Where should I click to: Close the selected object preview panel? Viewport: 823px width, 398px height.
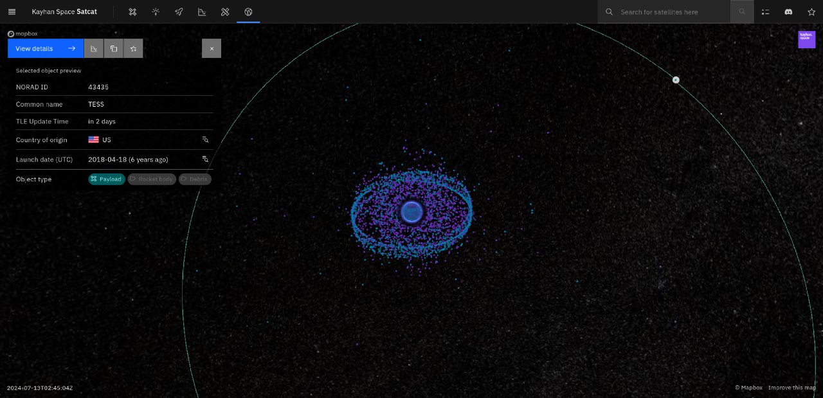click(x=212, y=48)
